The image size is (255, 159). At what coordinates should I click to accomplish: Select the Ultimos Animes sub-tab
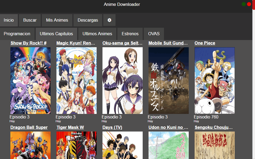[x=97, y=34]
